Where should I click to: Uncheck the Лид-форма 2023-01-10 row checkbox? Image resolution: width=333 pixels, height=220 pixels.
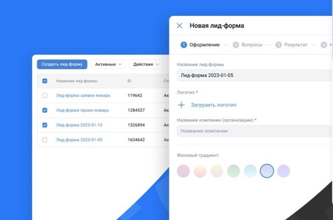coord(45,125)
